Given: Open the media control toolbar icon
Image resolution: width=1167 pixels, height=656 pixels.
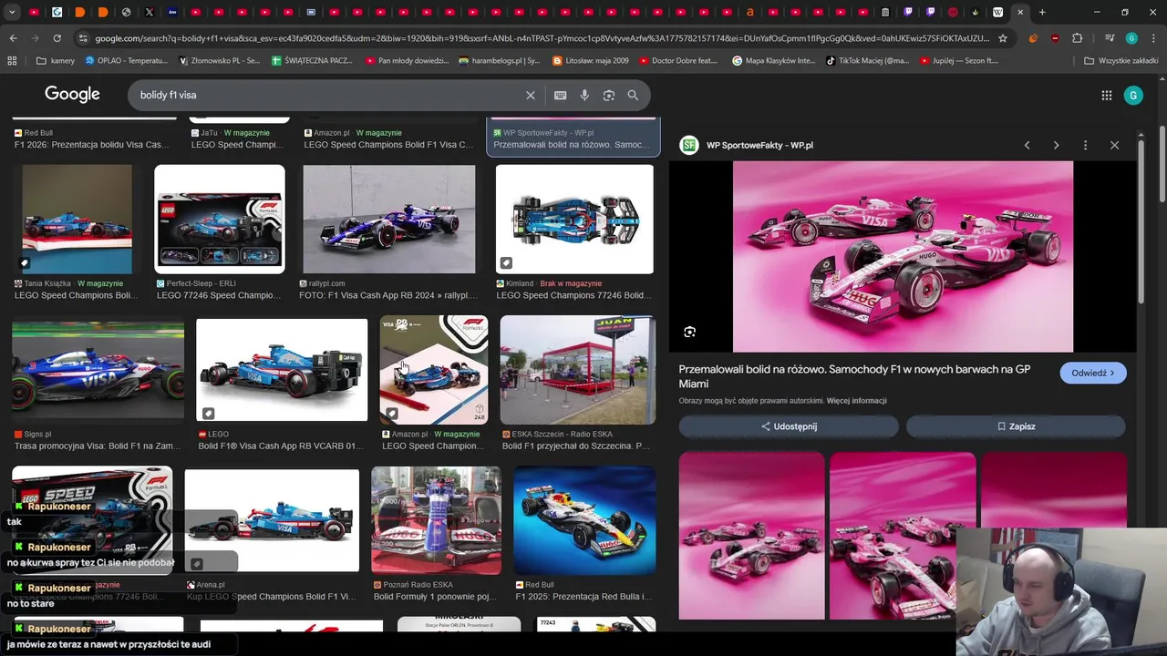Looking at the screenshot, I should (x=1110, y=38).
